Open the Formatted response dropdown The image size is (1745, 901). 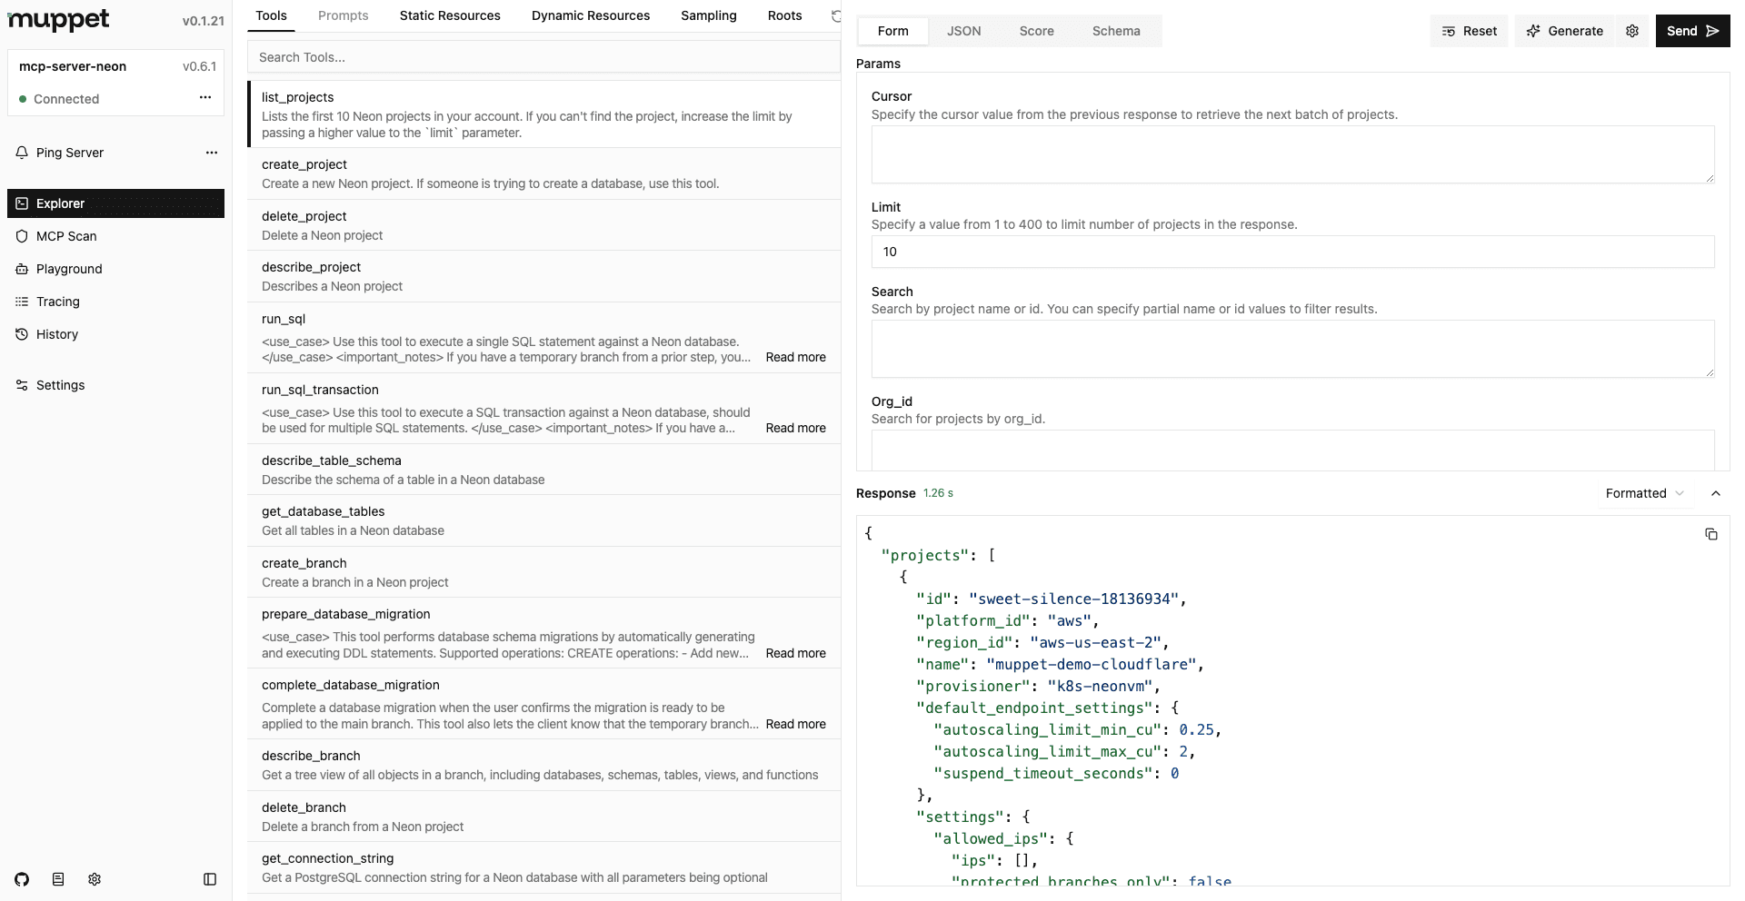(x=1644, y=493)
